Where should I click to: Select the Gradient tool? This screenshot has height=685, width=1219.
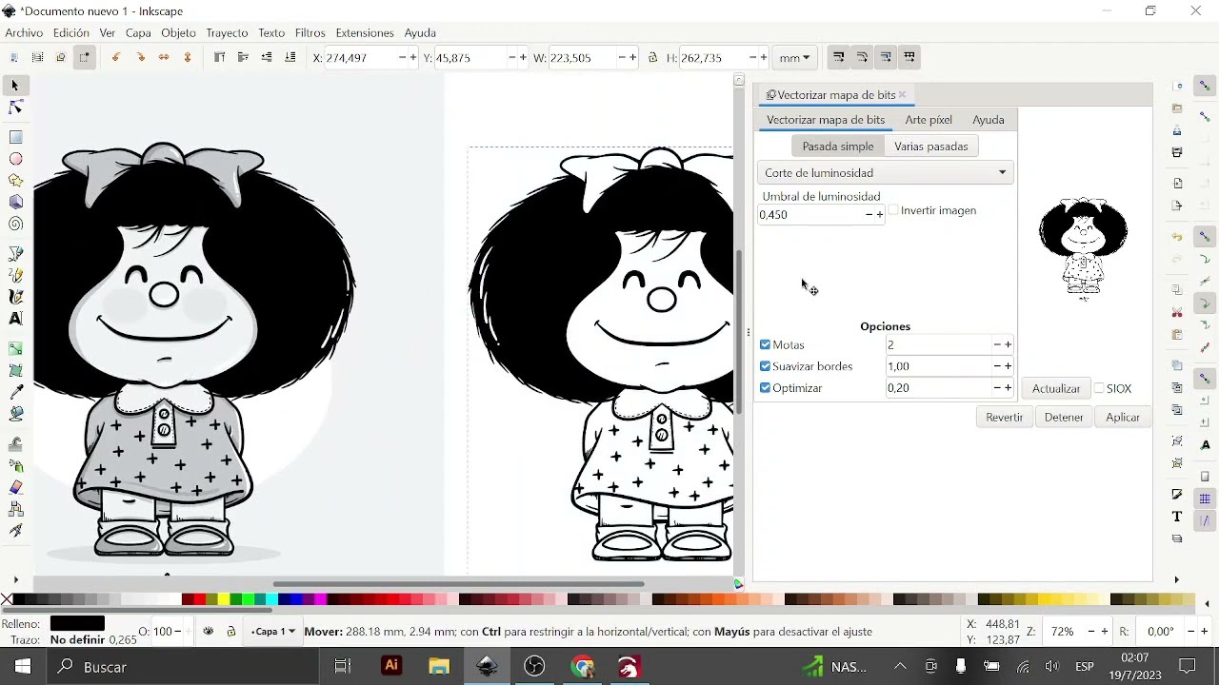coord(15,348)
